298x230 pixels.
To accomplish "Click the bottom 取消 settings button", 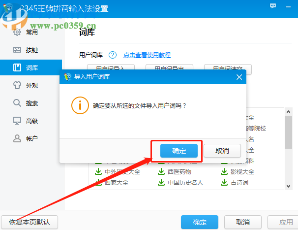I will tap(243, 222).
